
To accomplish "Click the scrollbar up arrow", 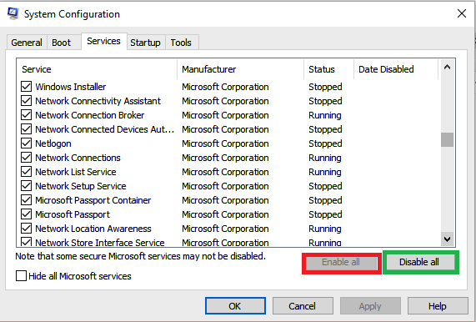I will (x=447, y=68).
